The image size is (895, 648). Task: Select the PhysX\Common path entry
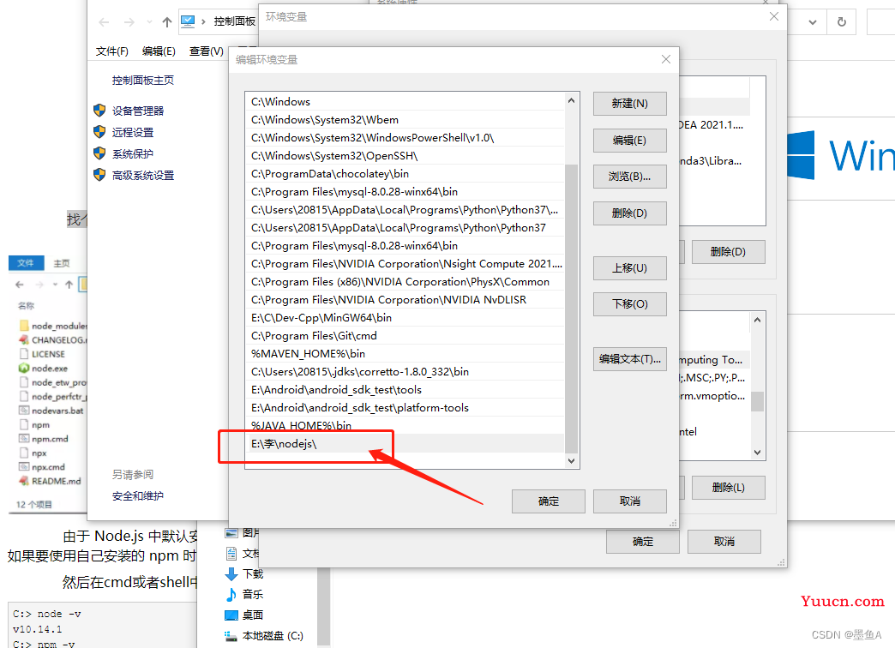coord(405,281)
